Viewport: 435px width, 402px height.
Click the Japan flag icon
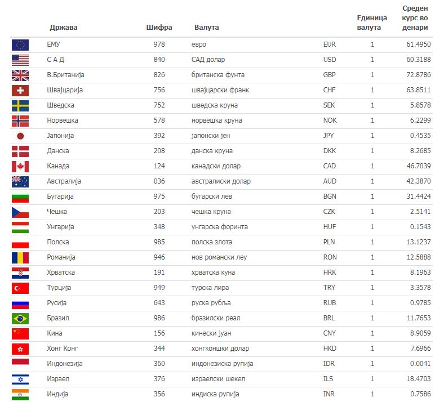point(20,136)
